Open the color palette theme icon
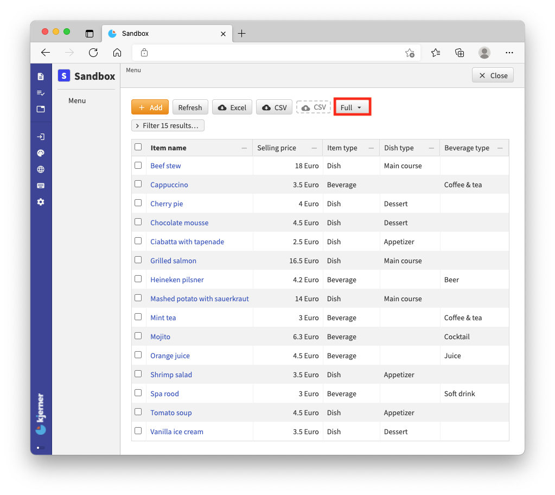 coord(41,153)
